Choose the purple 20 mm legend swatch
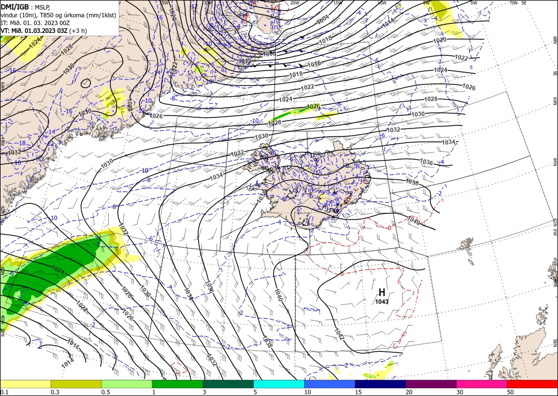Viewport: 558px width, 396px height. pos(431,384)
